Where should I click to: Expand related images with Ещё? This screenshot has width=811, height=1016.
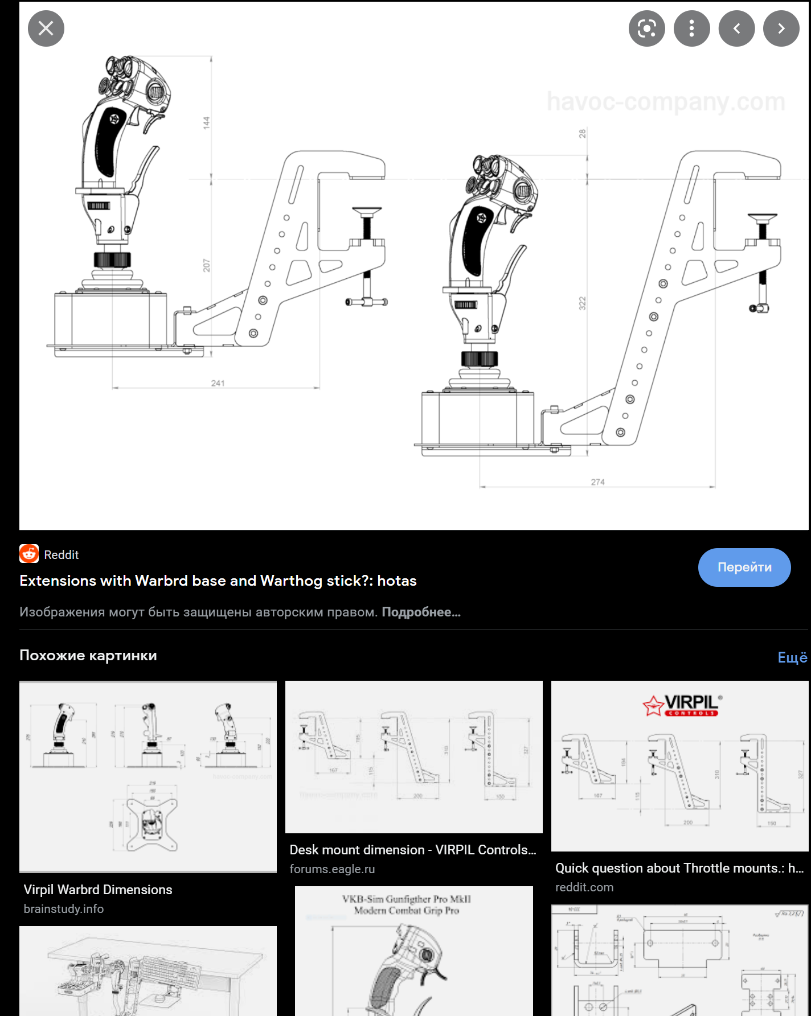[x=792, y=657]
